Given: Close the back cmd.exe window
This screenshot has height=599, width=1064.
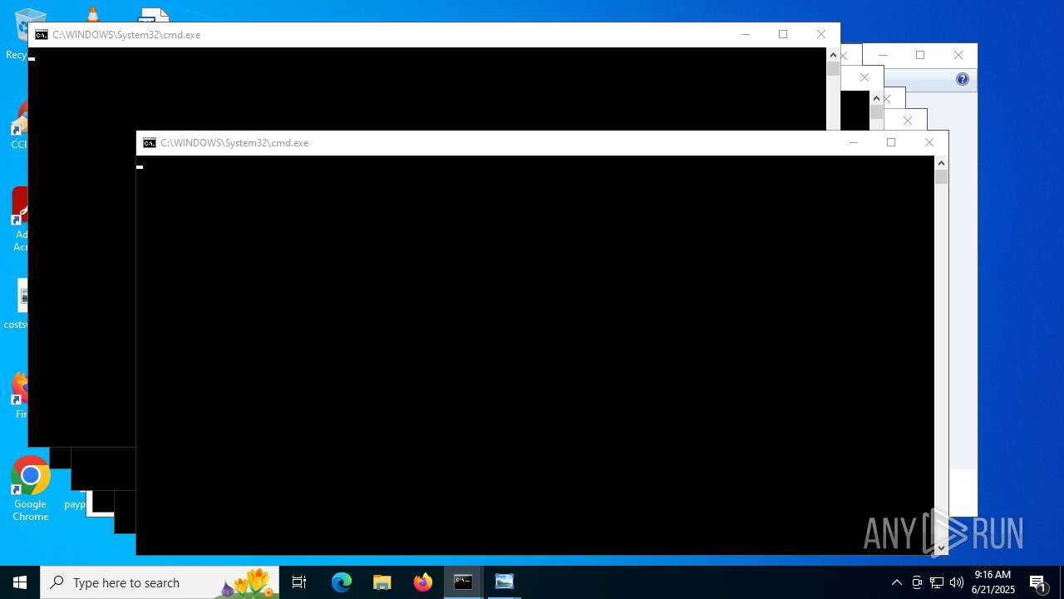Looking at the screenshot, I should (x=821, y=35).
